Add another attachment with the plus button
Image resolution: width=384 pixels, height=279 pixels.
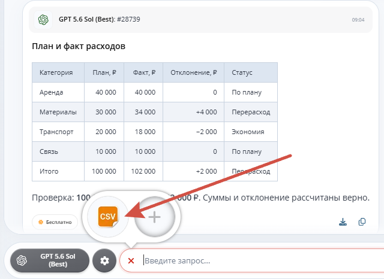[155, 217]
